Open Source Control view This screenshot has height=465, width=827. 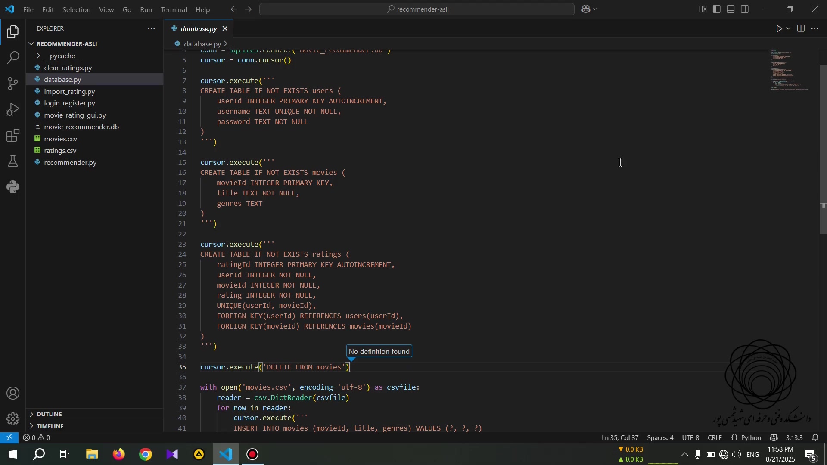[13, 84]
